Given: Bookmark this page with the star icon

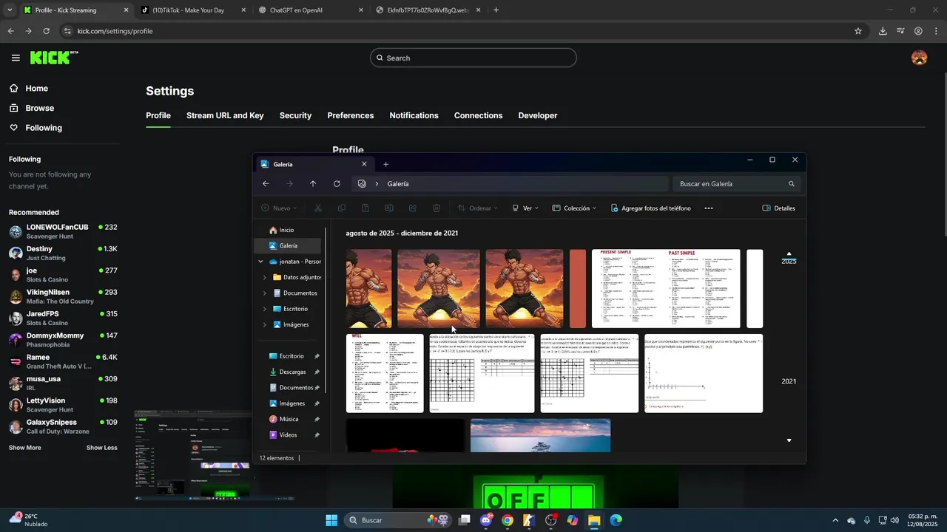Looking at the screenshot, I should pyautogui.click(x=858, y=31).
